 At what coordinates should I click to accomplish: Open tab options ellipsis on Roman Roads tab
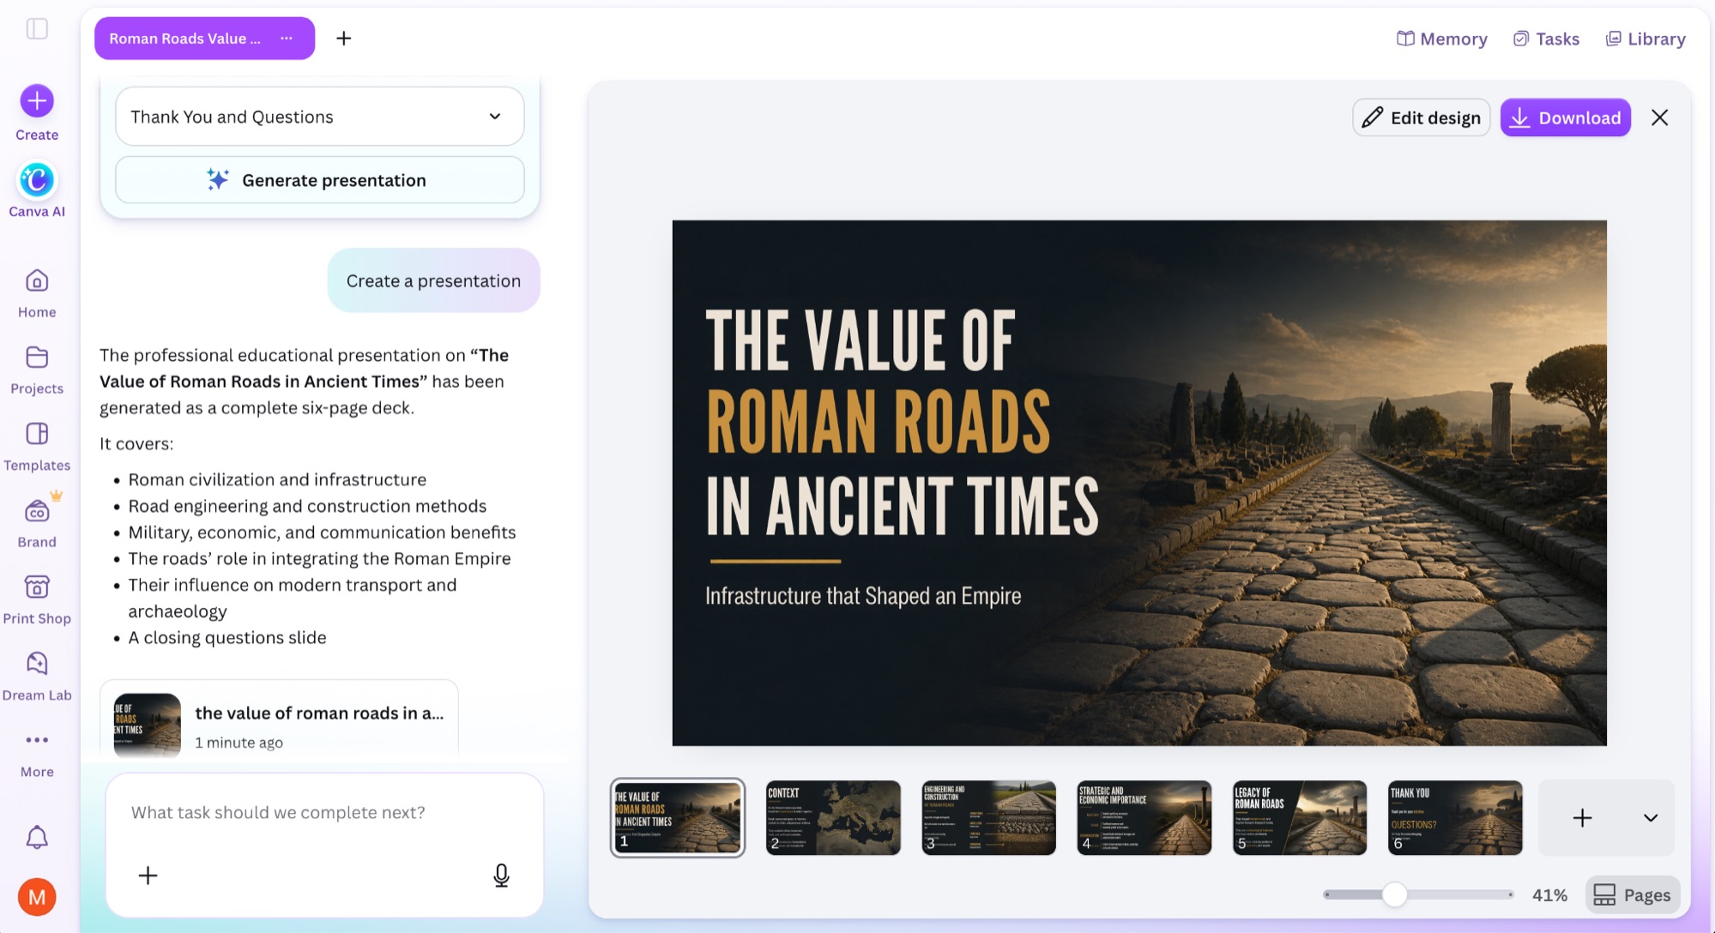[287, 39]
